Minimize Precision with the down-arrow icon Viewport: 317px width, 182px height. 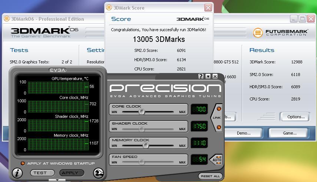[208, 76]
